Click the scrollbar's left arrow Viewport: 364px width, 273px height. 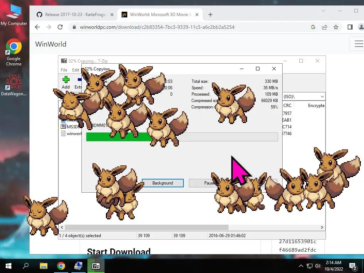[x=62, y=227]
